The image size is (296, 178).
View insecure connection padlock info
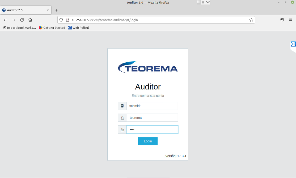coord(67,20)
